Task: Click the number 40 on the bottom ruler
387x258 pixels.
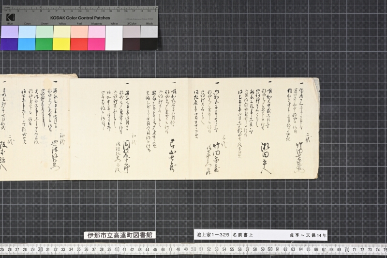Action: click(117, 249)
